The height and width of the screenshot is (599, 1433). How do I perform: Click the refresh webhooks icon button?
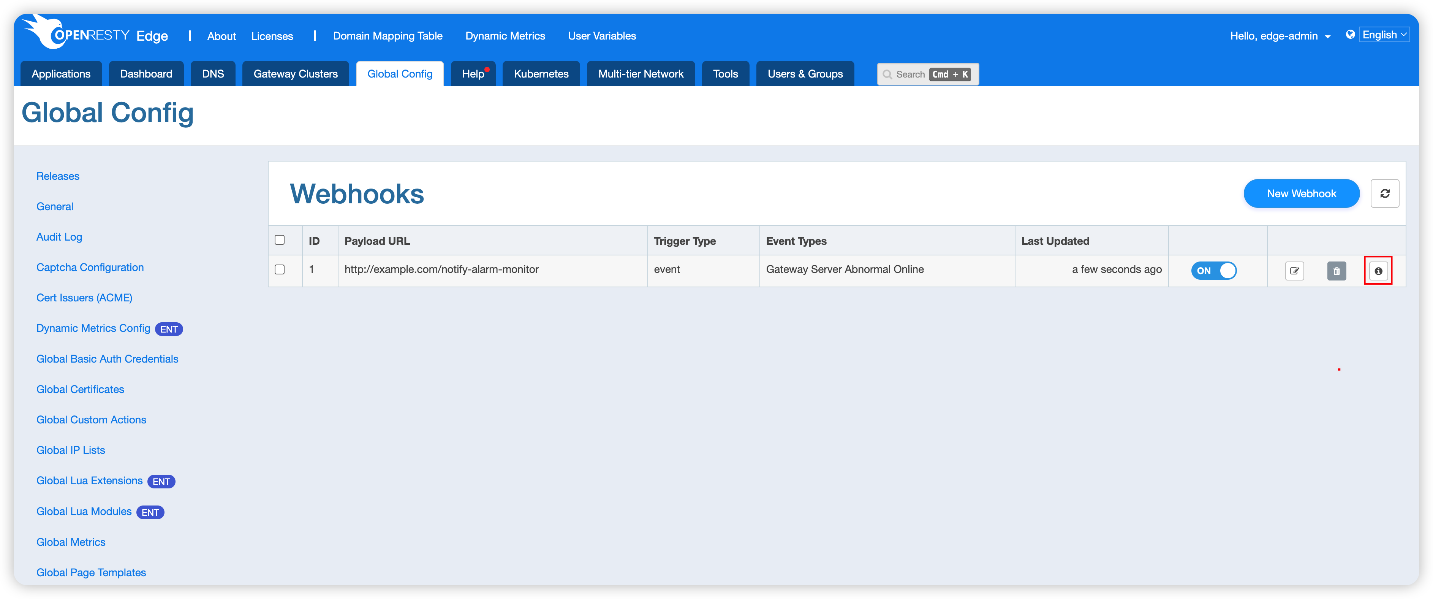(x=1385, y=193)
